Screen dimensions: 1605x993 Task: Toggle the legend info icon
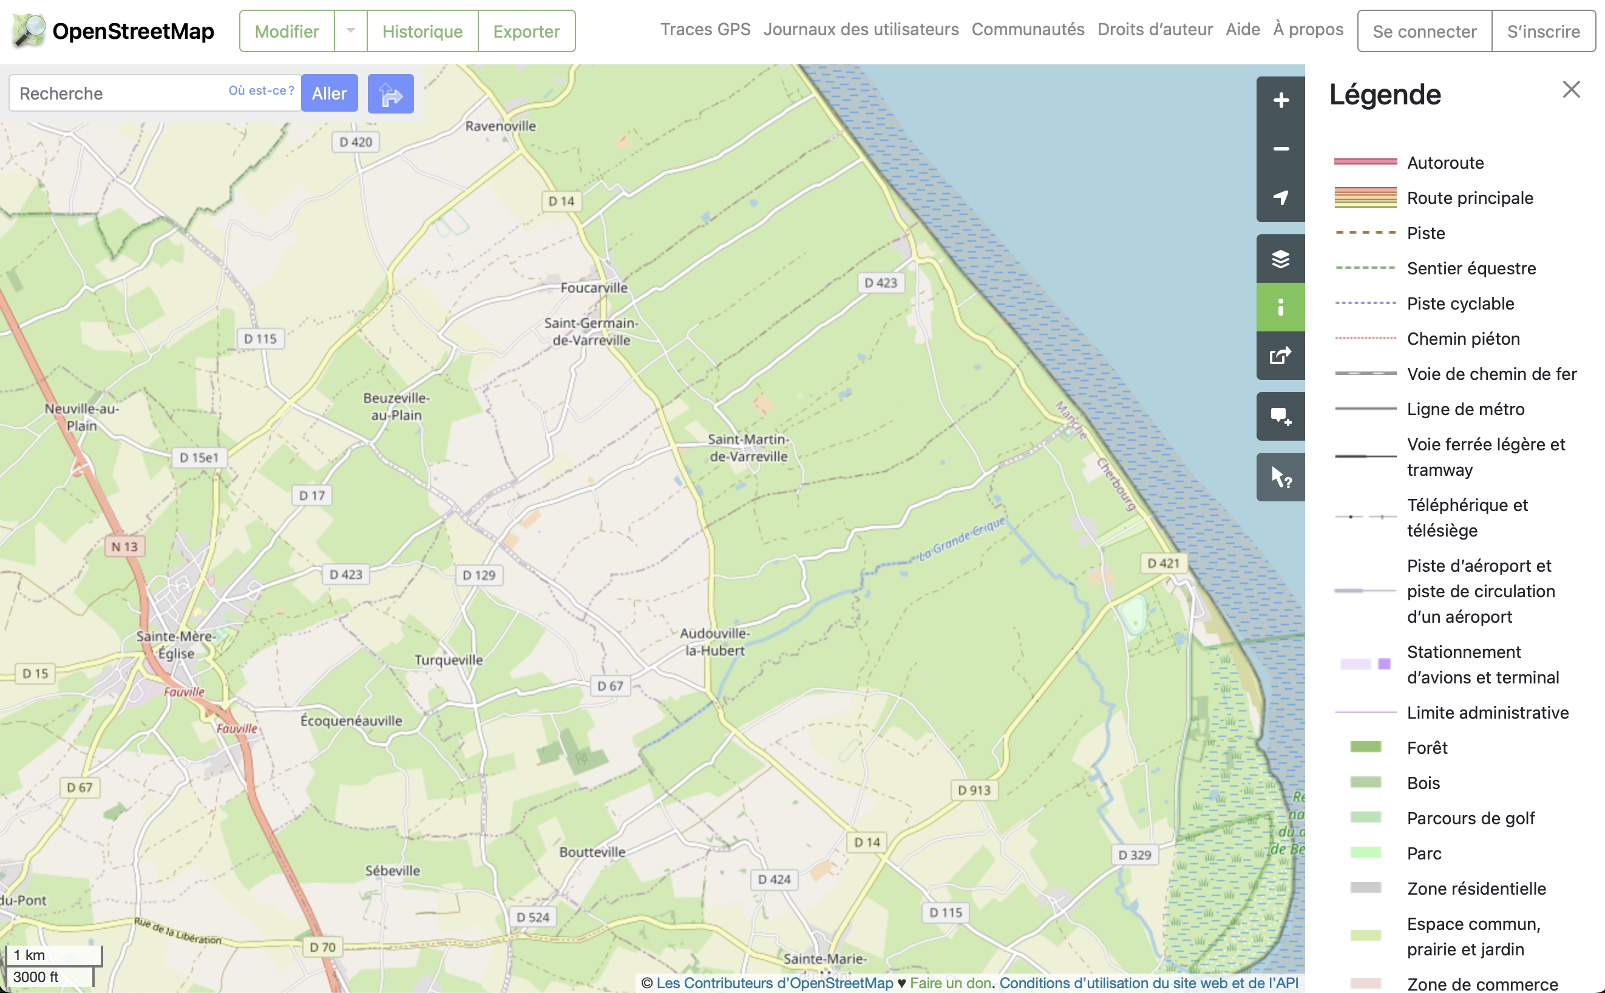tap(1280, 307)
